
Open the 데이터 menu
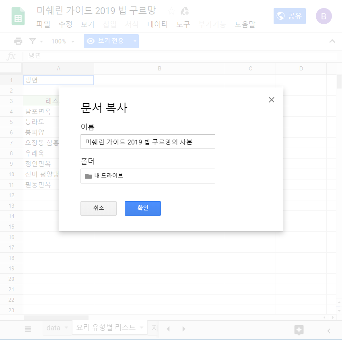point(157,24)
